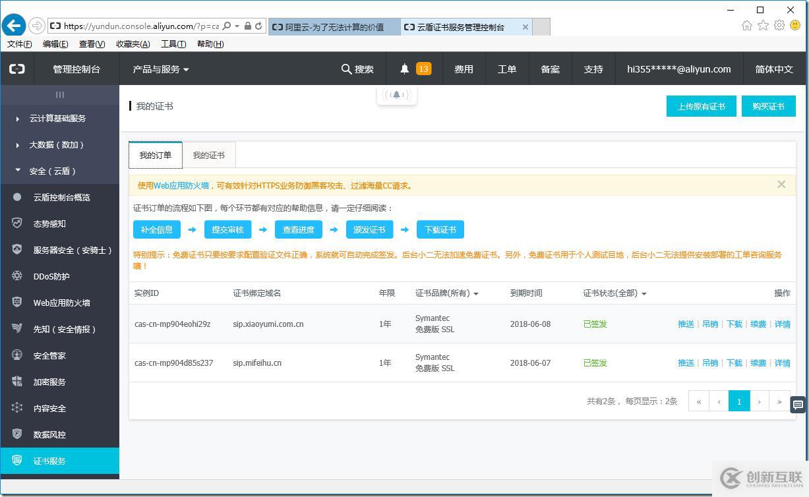The width and height of the screenshot is (809, 497).
Task: Switch to 阿里云 browser tab
Action: tap(334, 27)
